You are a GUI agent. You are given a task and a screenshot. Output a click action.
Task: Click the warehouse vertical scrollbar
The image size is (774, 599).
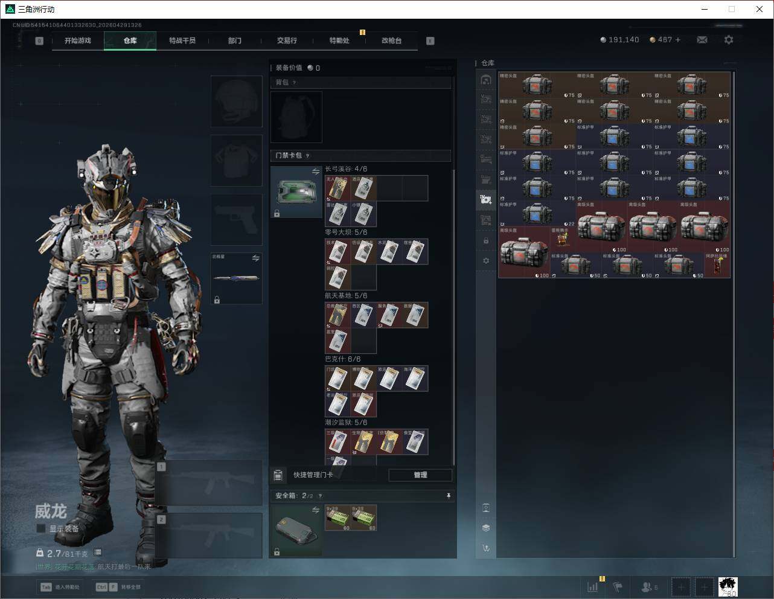734,314
